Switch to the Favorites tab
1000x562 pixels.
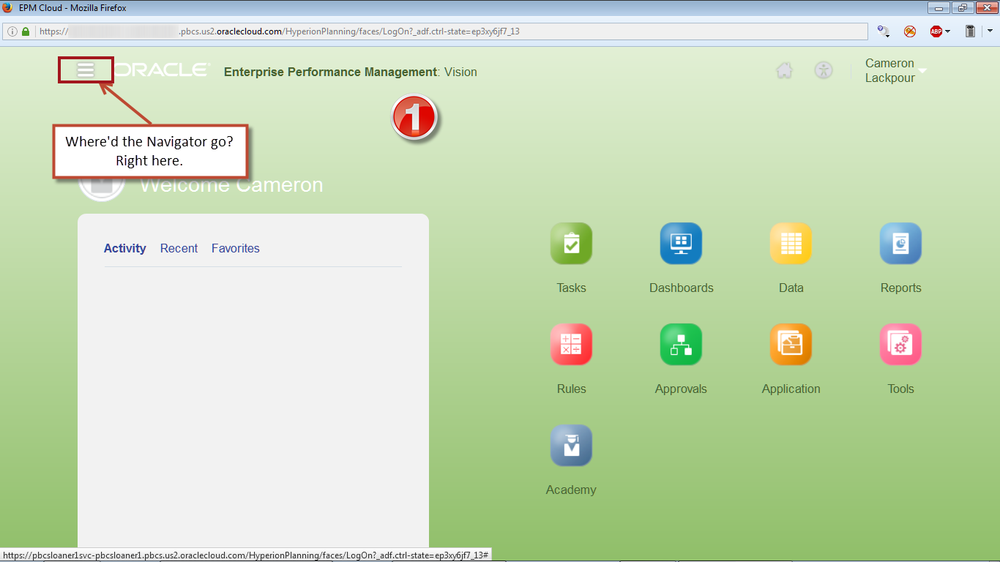coord(236,248)
